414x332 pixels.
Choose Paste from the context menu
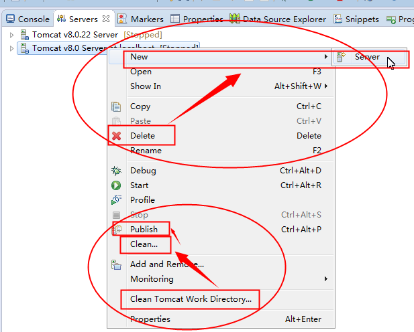[221, 121]
